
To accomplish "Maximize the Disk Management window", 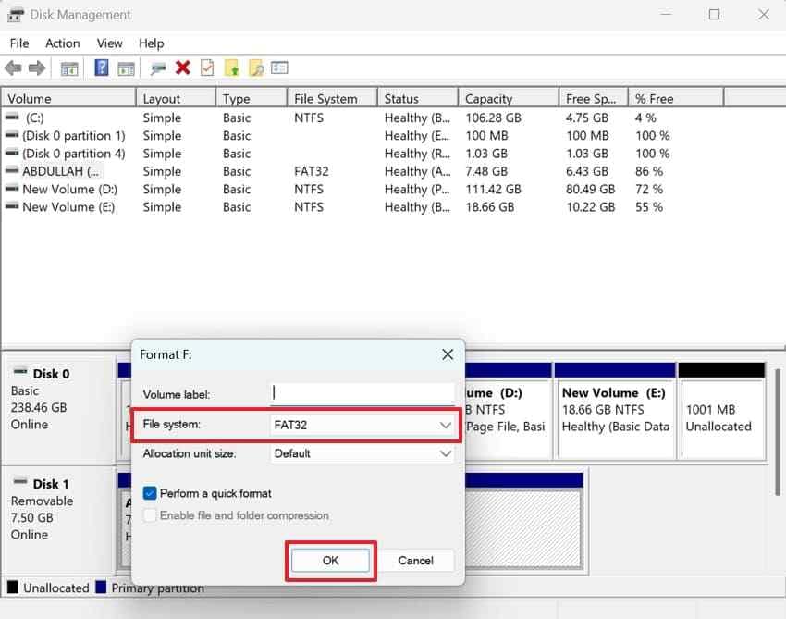I will (x=714, y=15).
